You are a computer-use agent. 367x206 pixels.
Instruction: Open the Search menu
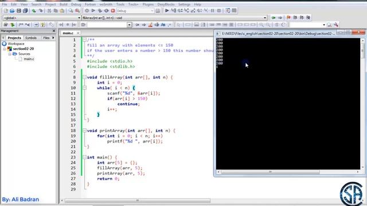(x=36, y=4)
